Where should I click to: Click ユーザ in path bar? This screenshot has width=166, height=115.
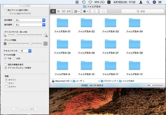[x=77, y=81]
